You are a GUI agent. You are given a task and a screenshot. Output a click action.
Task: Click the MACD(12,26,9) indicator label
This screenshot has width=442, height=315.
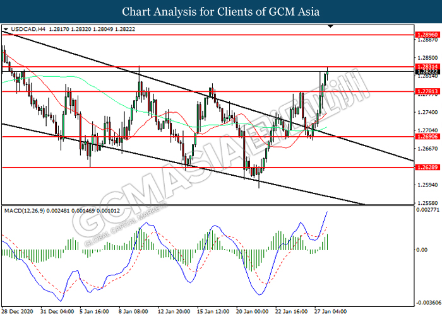pos(25,210)
